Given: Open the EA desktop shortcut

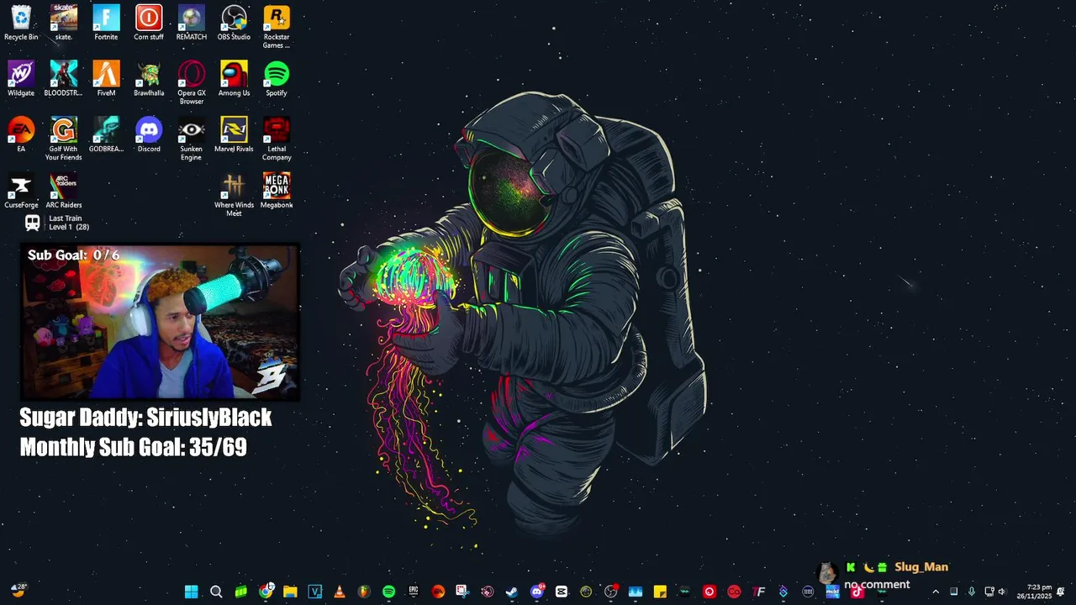Looking at the screenshot, I should click(21, 134).
